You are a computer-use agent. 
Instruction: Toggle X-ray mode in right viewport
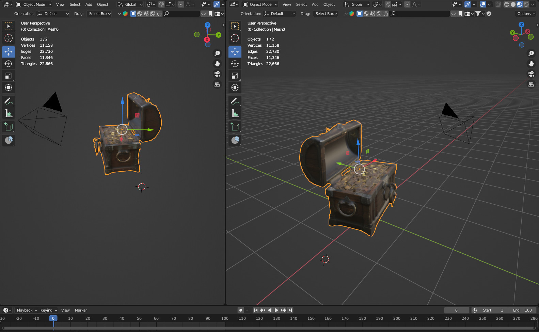click(498, 4)
